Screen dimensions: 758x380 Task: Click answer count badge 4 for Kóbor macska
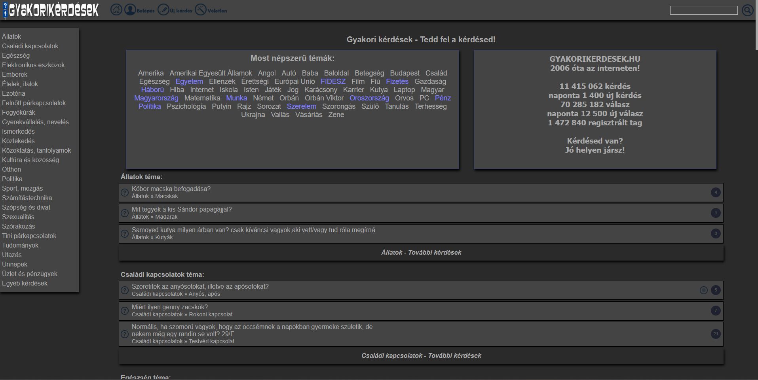pyautogui.click(x=716, y=193)
